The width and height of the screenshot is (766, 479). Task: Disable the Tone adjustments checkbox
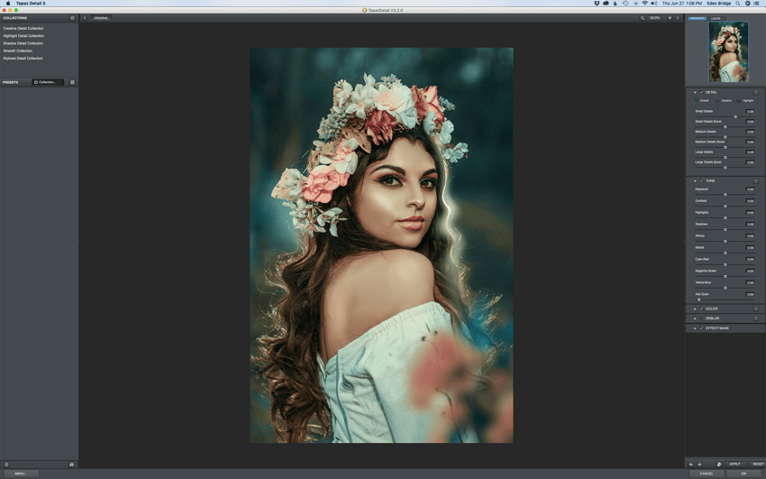coord(701,180)
